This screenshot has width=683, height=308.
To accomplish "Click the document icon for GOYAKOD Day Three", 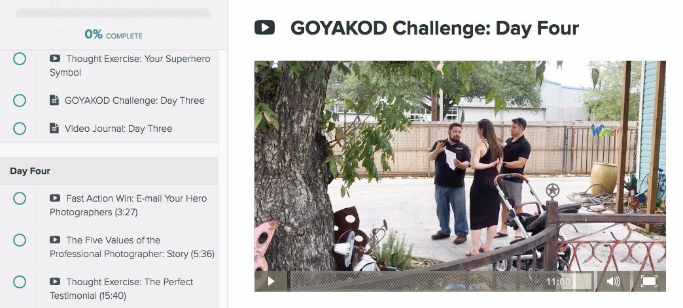I will point(54,100).
